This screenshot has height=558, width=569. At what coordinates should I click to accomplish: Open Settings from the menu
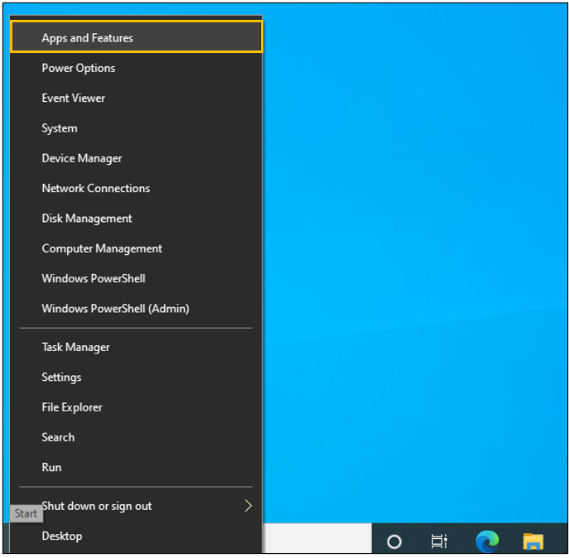(136, 378)
